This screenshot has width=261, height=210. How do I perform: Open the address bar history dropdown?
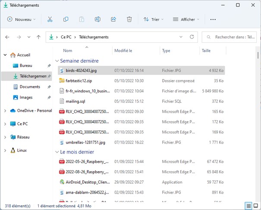tap(180, 37)
